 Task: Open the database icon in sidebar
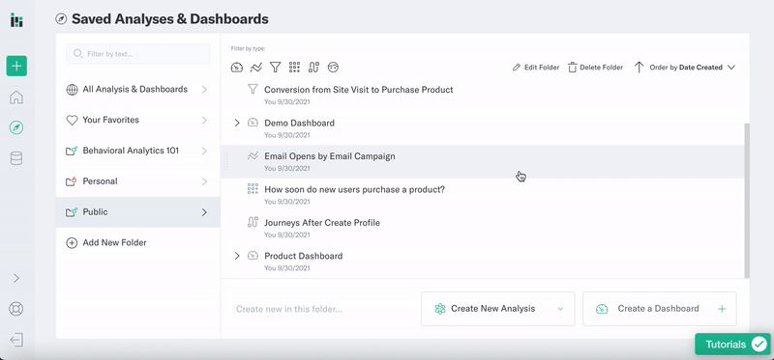pyautogui.click(x=16, y=158)
